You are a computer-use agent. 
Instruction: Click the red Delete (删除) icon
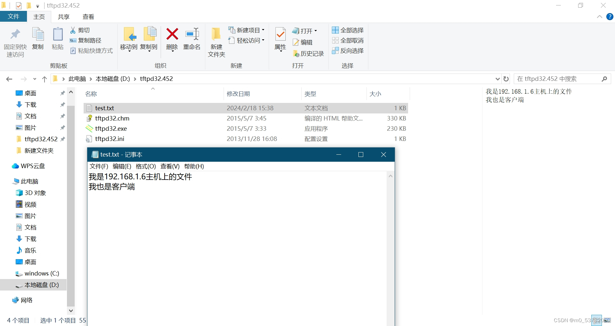(x=172, y=34)
